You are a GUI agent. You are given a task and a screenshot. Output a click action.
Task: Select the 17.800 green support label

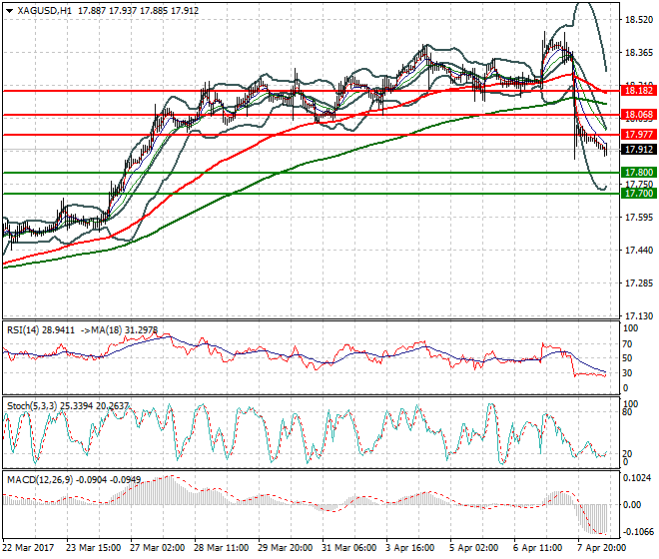[x=638, y=173]
